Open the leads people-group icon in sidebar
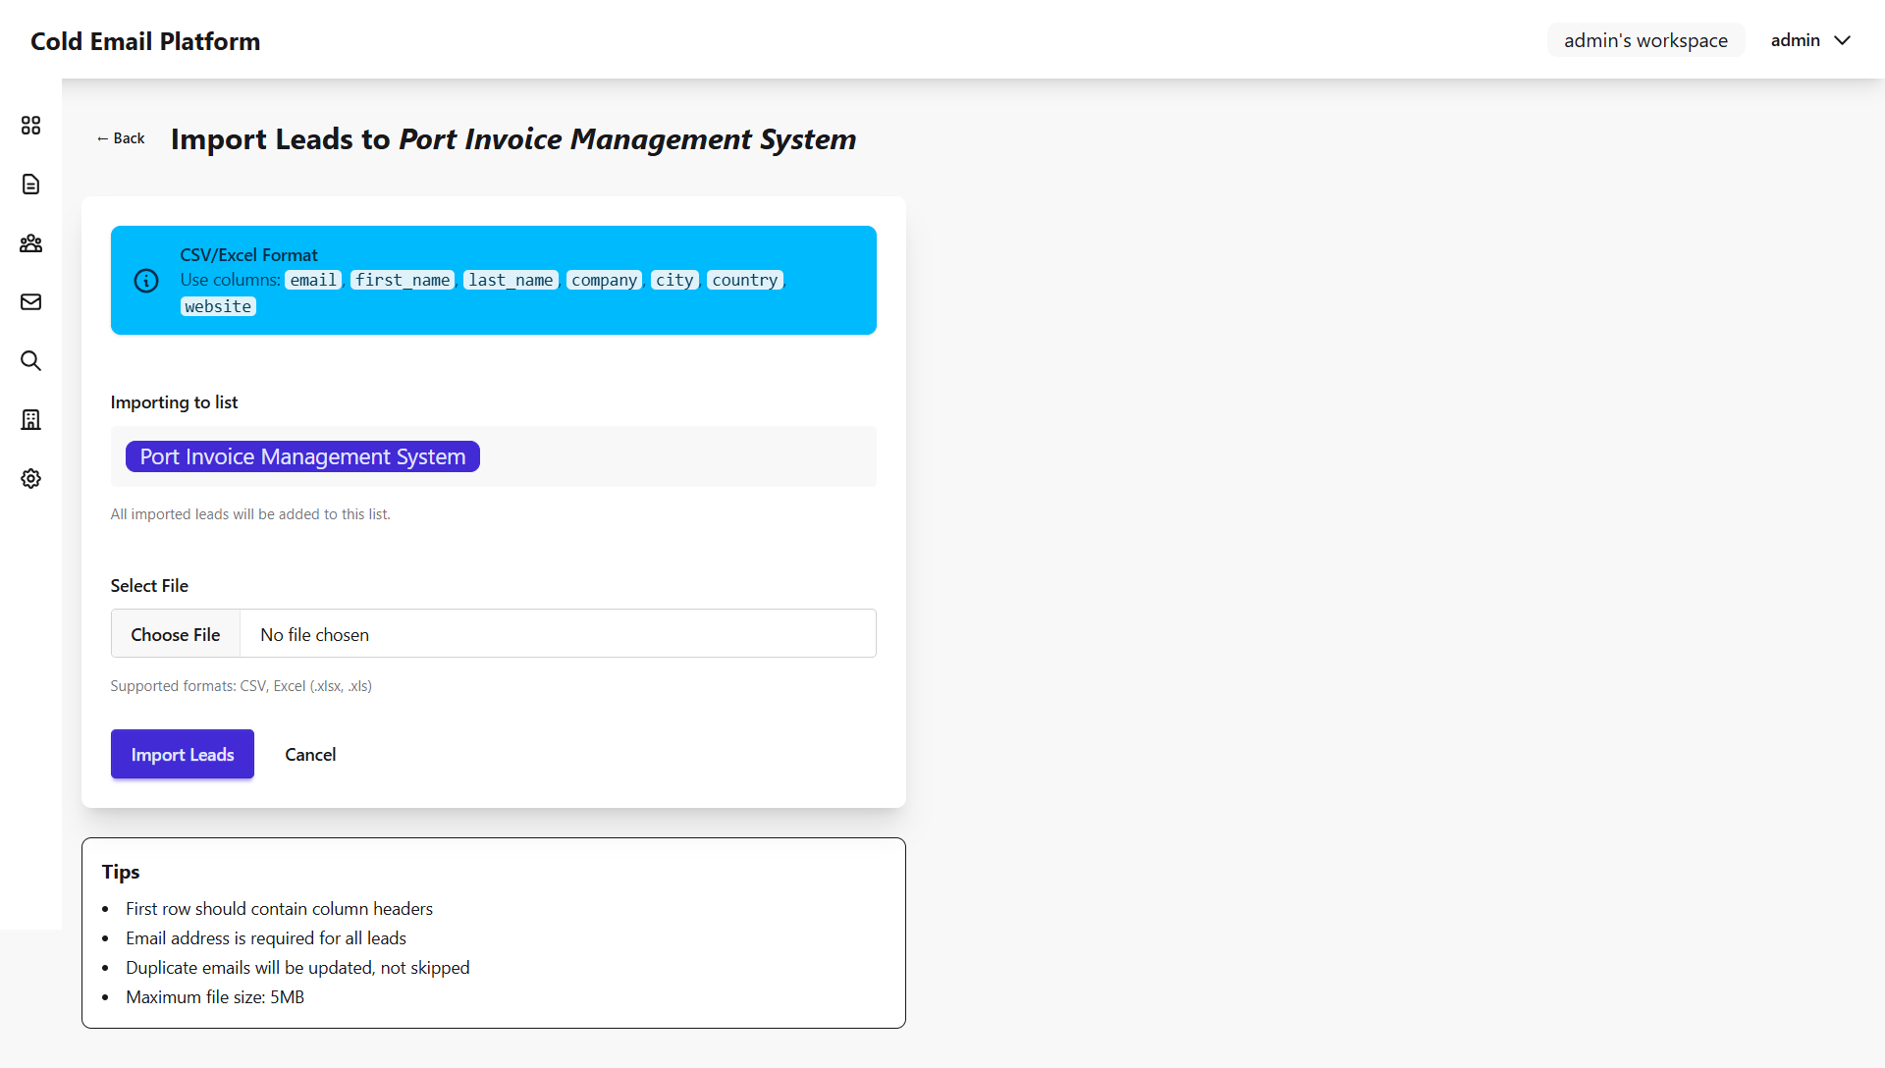 click(30, 243)
